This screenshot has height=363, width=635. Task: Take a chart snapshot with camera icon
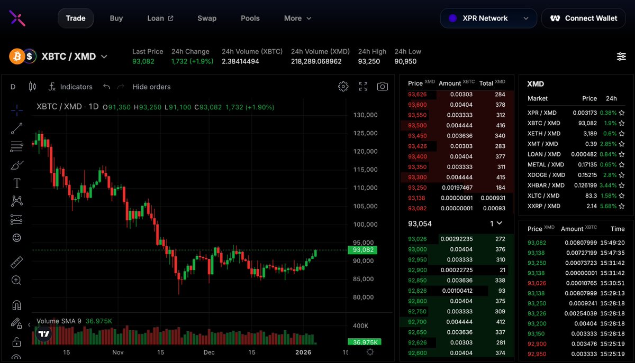(383, 87)
